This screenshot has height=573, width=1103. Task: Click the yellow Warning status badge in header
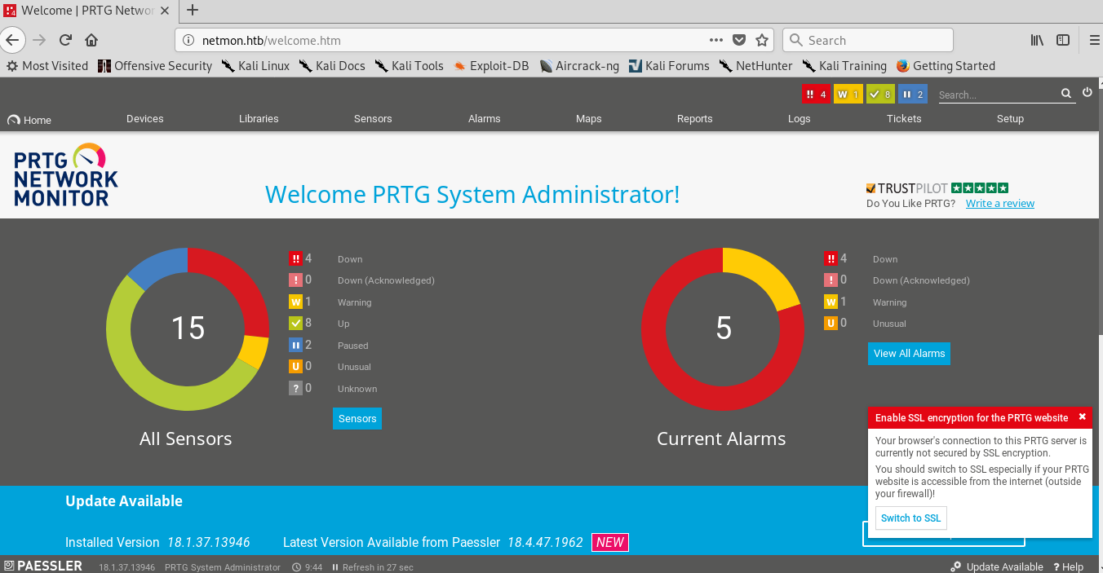848,95
